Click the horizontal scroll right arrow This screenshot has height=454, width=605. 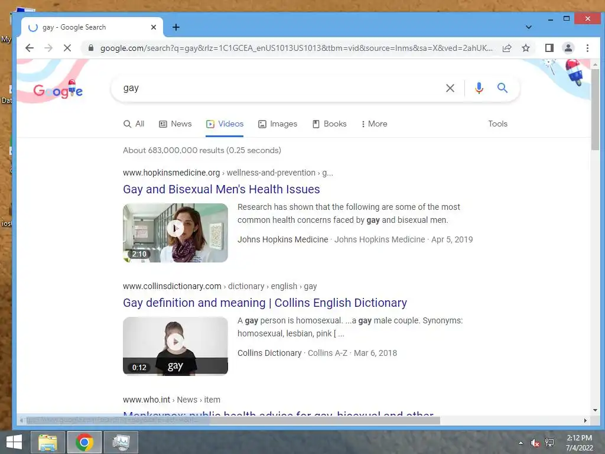coord(586,420)
